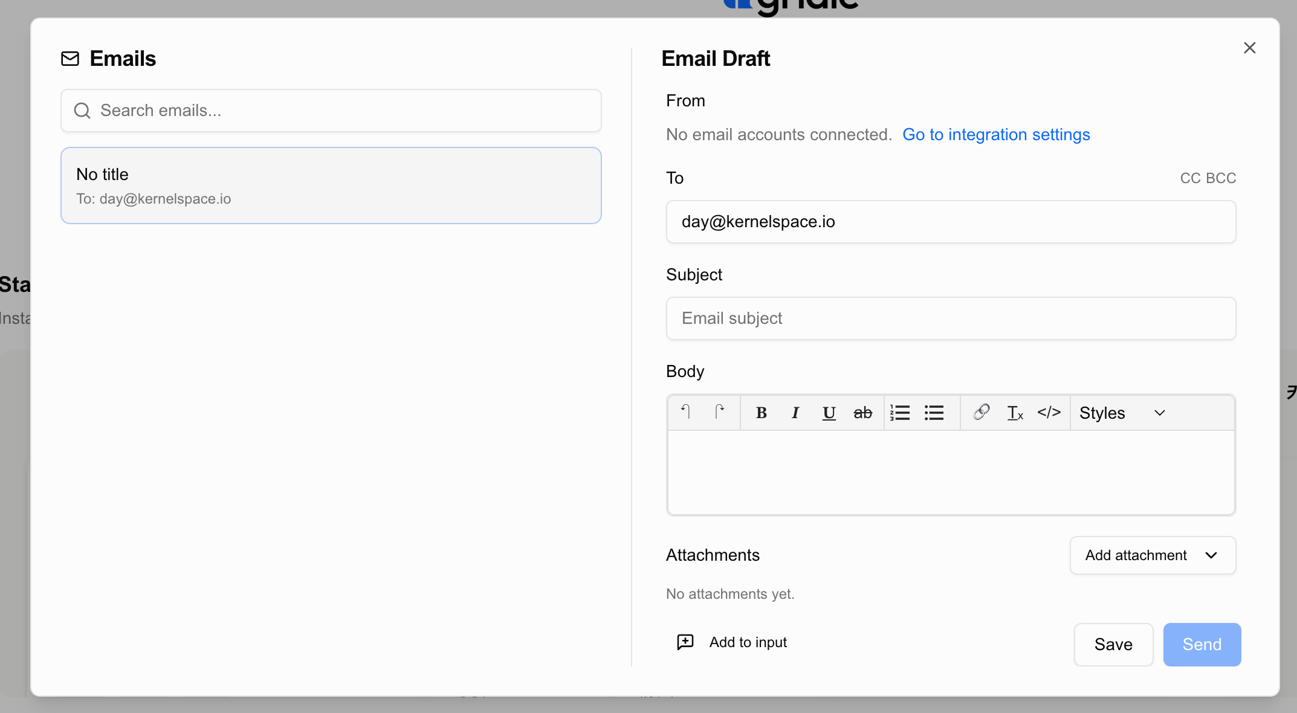Image resolution: width=1297 pixels, height=713 pixels.
Task: Save the email draft
Action: (1113, 645)
